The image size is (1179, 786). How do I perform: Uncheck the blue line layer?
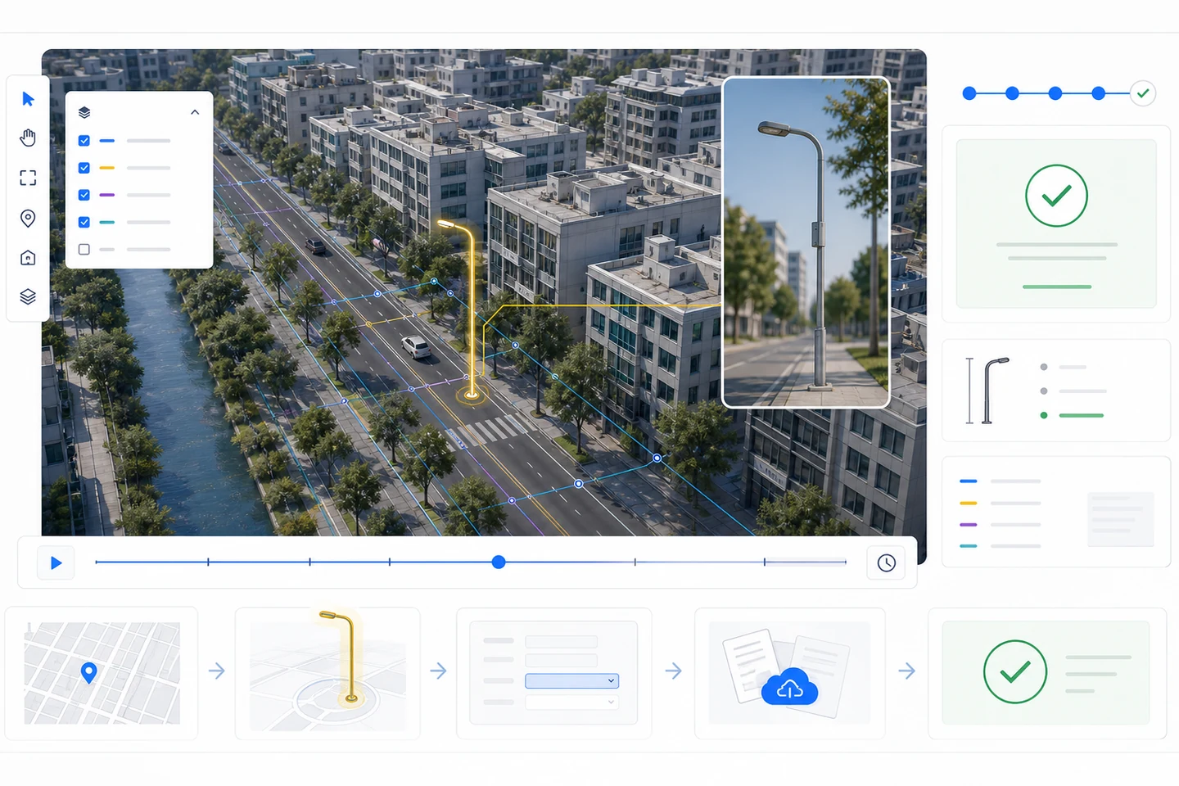tap(84, 141)
